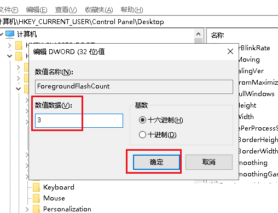
Task: Open the 收藏夹(A) menu
Action: pyautogui.click(x=99, y=10)
